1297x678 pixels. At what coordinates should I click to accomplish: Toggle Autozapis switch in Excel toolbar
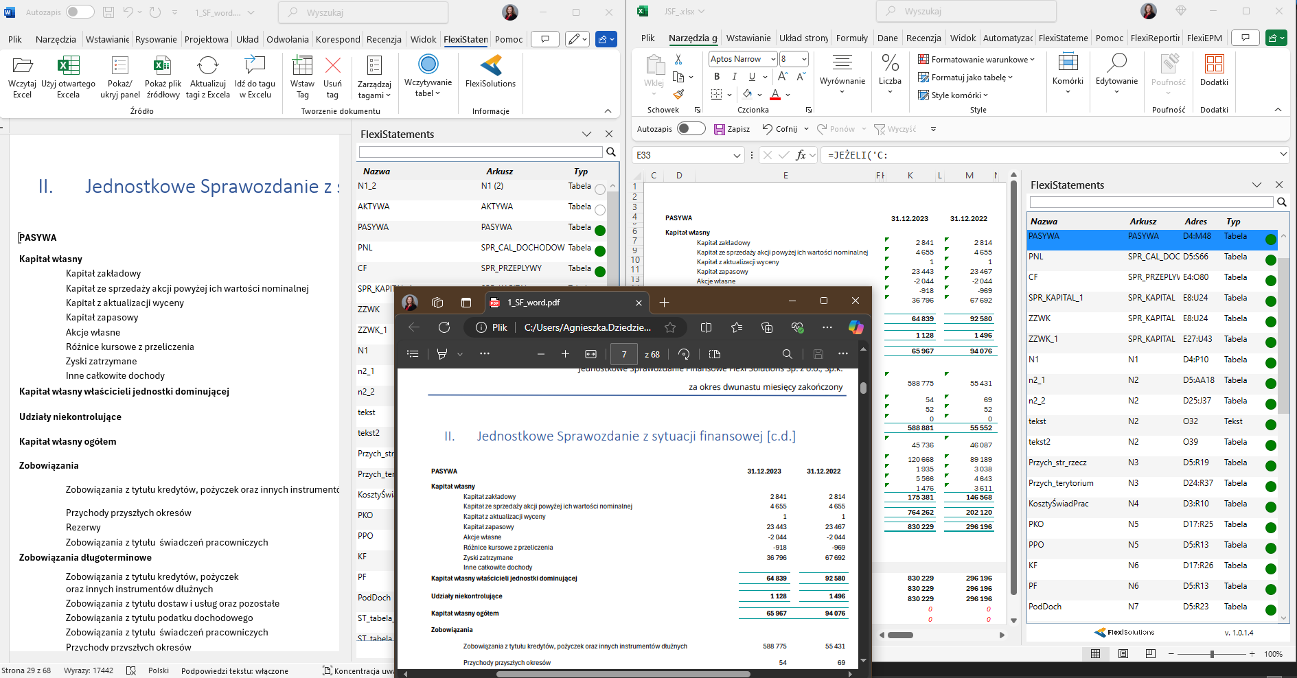coord(690,129)
